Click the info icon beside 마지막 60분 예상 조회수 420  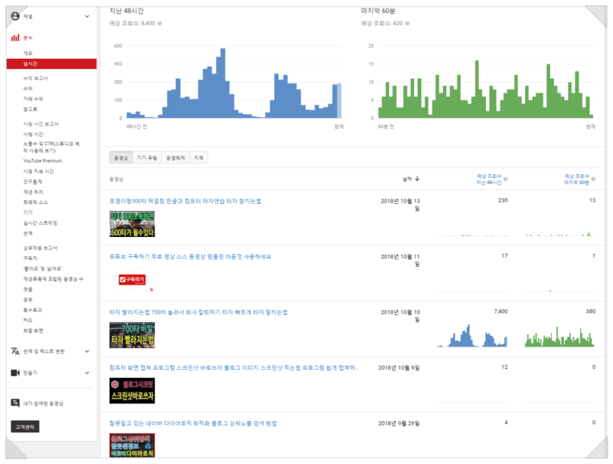(408, 24)
